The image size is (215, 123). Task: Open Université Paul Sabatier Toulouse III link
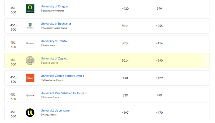[x=64, y=93]
